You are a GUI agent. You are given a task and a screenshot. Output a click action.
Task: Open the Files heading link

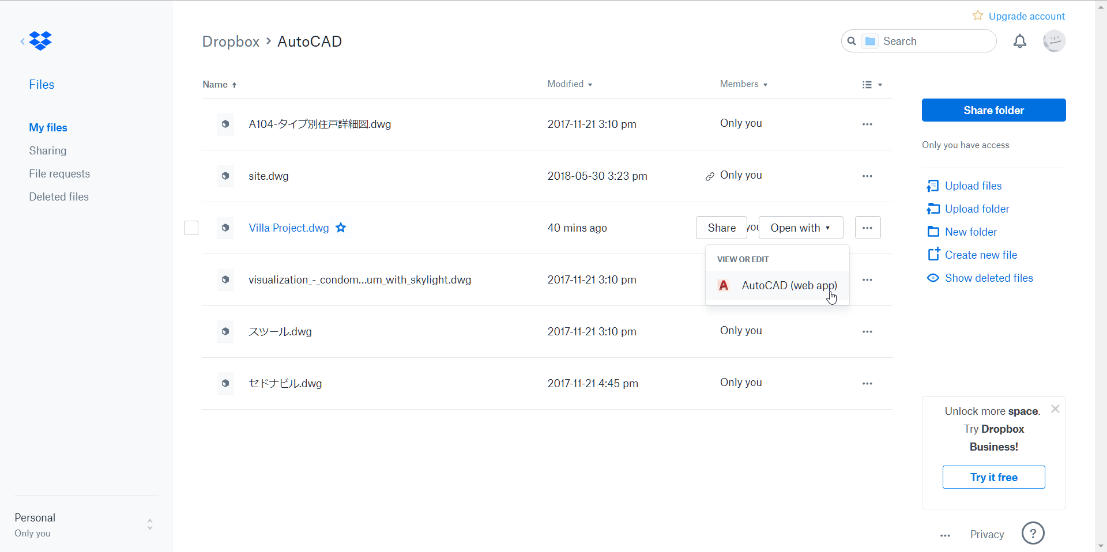pyautogui.click(x=42, y=84)
